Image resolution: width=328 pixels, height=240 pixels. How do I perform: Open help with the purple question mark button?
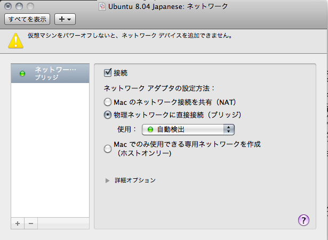(303, 220)
